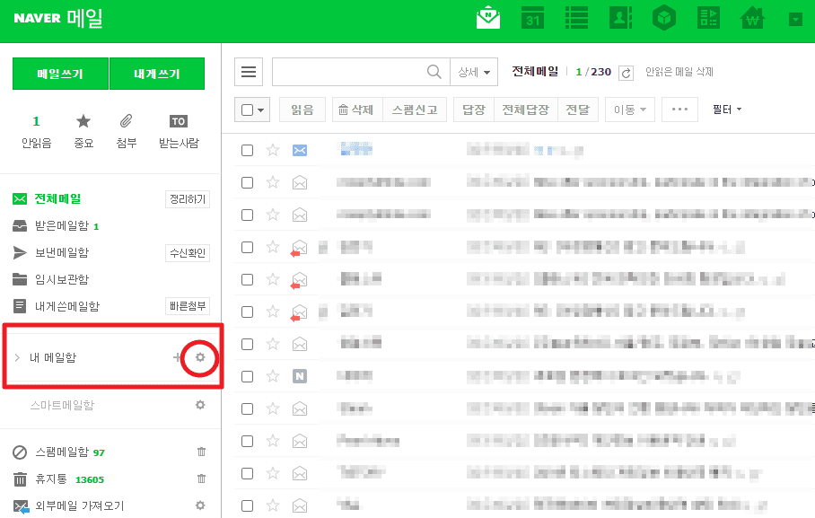Forward mail using 전달 button
Image resolution: width=815 pixels, height=518 pixels.
click(578, 110)
